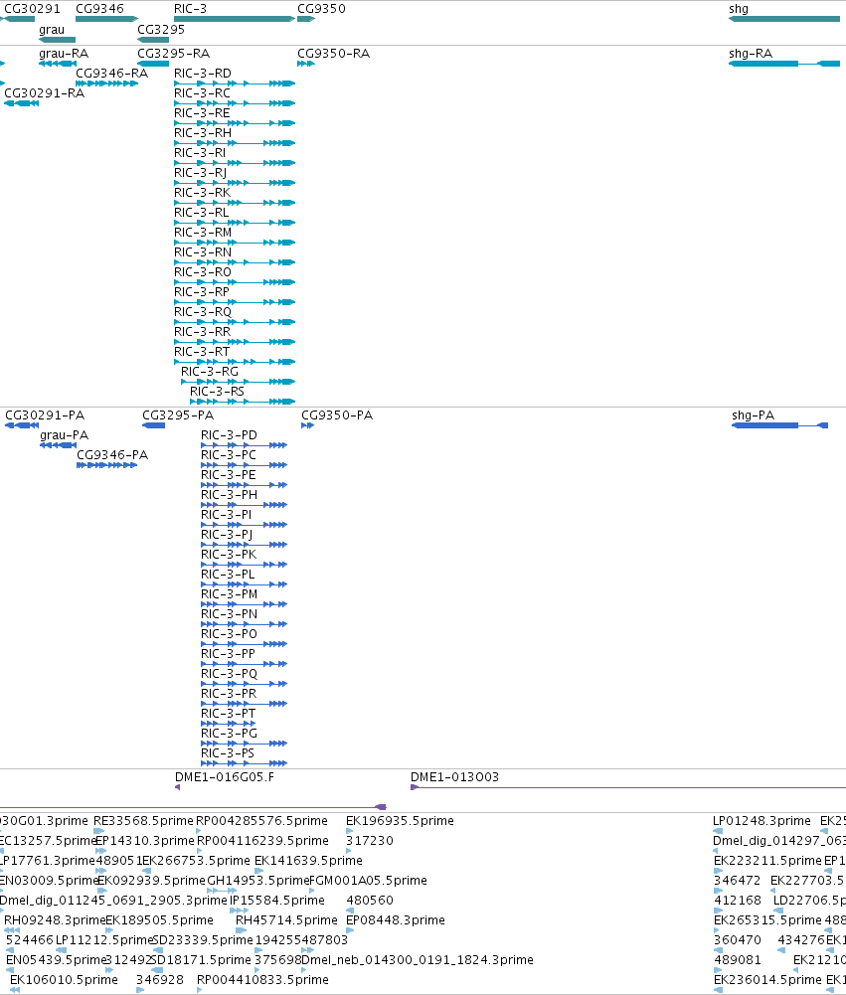Image resolution: width=846 pixels, height=995 pixels.
Task: Click the CG3295-PA protein label
Action: tap(178, 415)
